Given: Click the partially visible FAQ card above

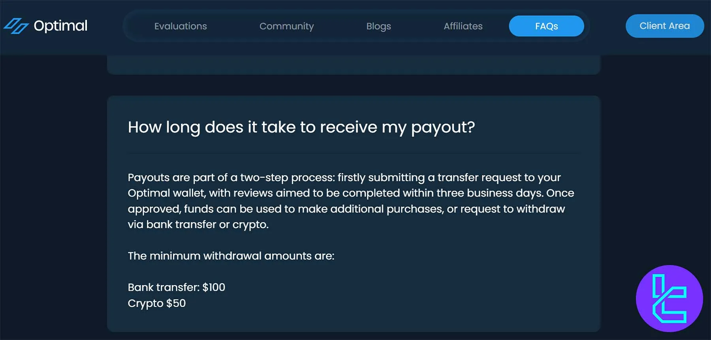Looking at the screenshot, I should click(354, 65).
